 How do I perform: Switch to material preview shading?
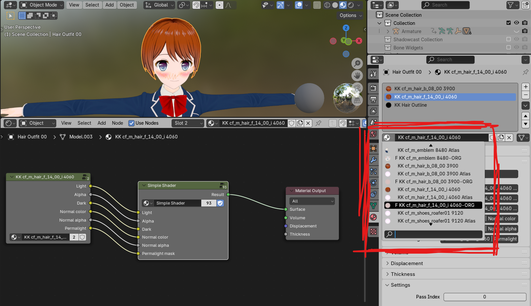coord(343,5)
